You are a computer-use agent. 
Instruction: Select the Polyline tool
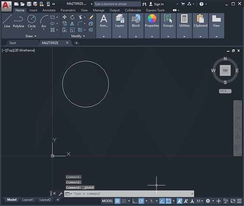18,21
